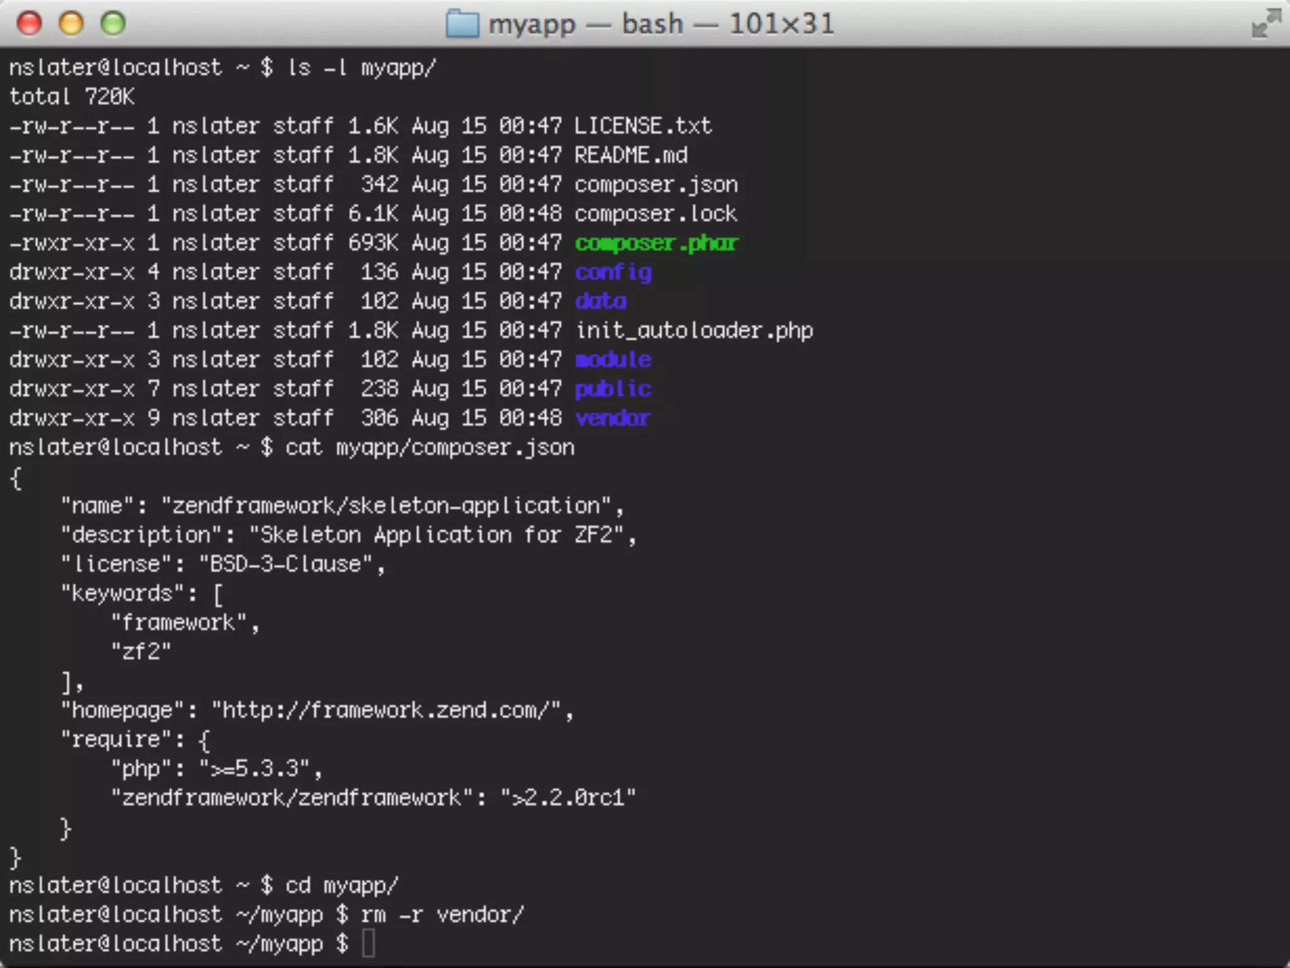Click the blue config directory name
The height and width of the screenshot is (968, 1290).
(613, 272)
